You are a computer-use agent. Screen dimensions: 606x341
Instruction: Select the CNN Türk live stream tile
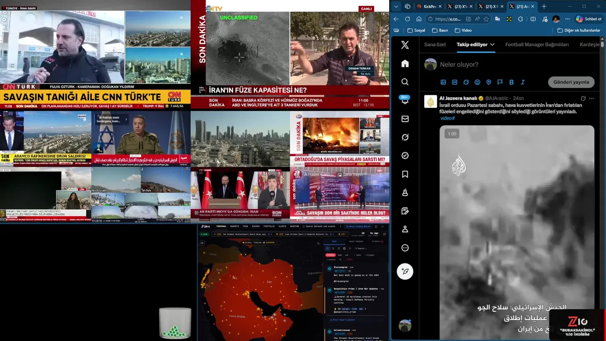95,54
